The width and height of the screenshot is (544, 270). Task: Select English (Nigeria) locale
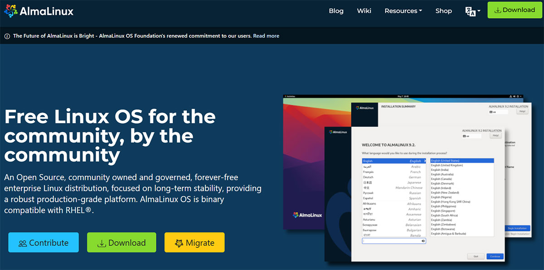coord(462,197)
